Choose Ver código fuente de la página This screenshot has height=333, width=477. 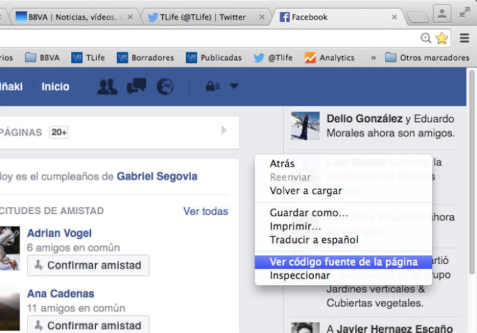343,262
